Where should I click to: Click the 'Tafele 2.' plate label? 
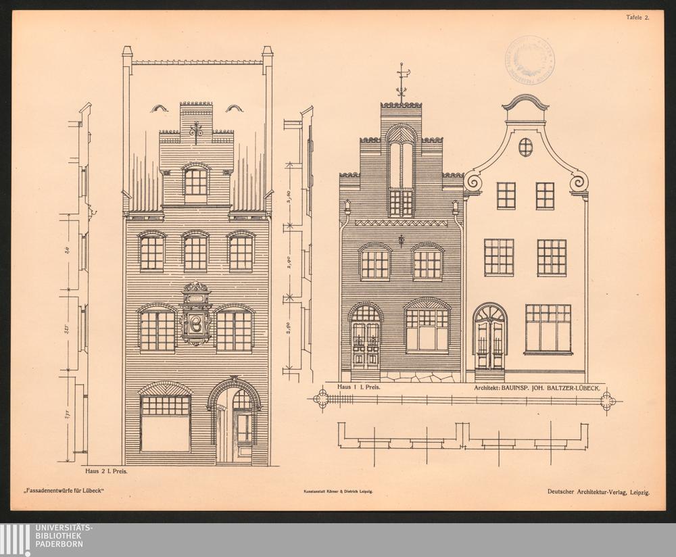(x=637, y=18)
